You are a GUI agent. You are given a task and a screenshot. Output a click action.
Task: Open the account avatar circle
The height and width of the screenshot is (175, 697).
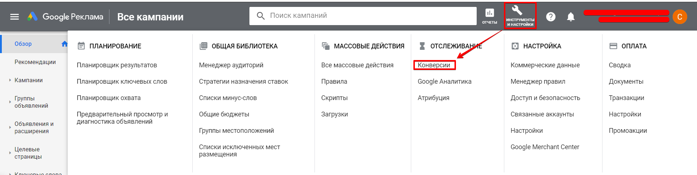pos(679,17)
